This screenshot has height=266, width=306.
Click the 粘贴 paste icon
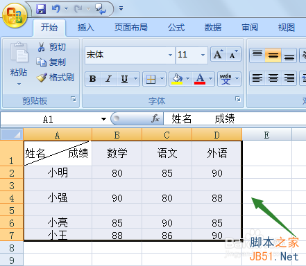[19, 53]
